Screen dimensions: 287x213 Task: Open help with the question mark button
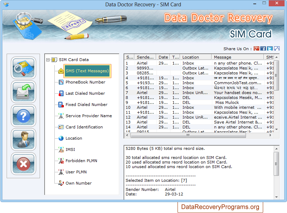23,116
